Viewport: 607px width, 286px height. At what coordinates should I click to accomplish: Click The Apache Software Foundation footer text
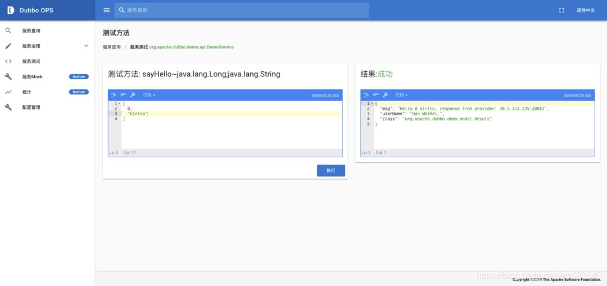(x=572, y=279)
